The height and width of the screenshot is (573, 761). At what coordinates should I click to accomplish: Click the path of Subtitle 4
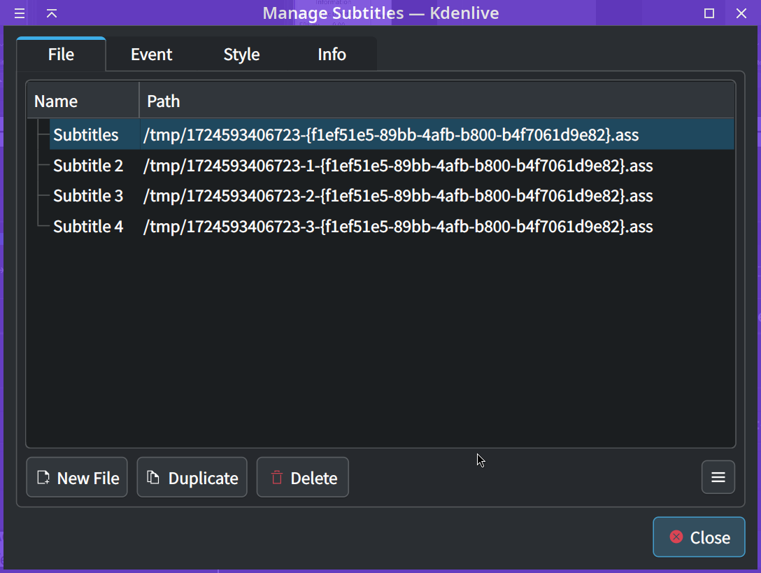click(x=397, y=227)
